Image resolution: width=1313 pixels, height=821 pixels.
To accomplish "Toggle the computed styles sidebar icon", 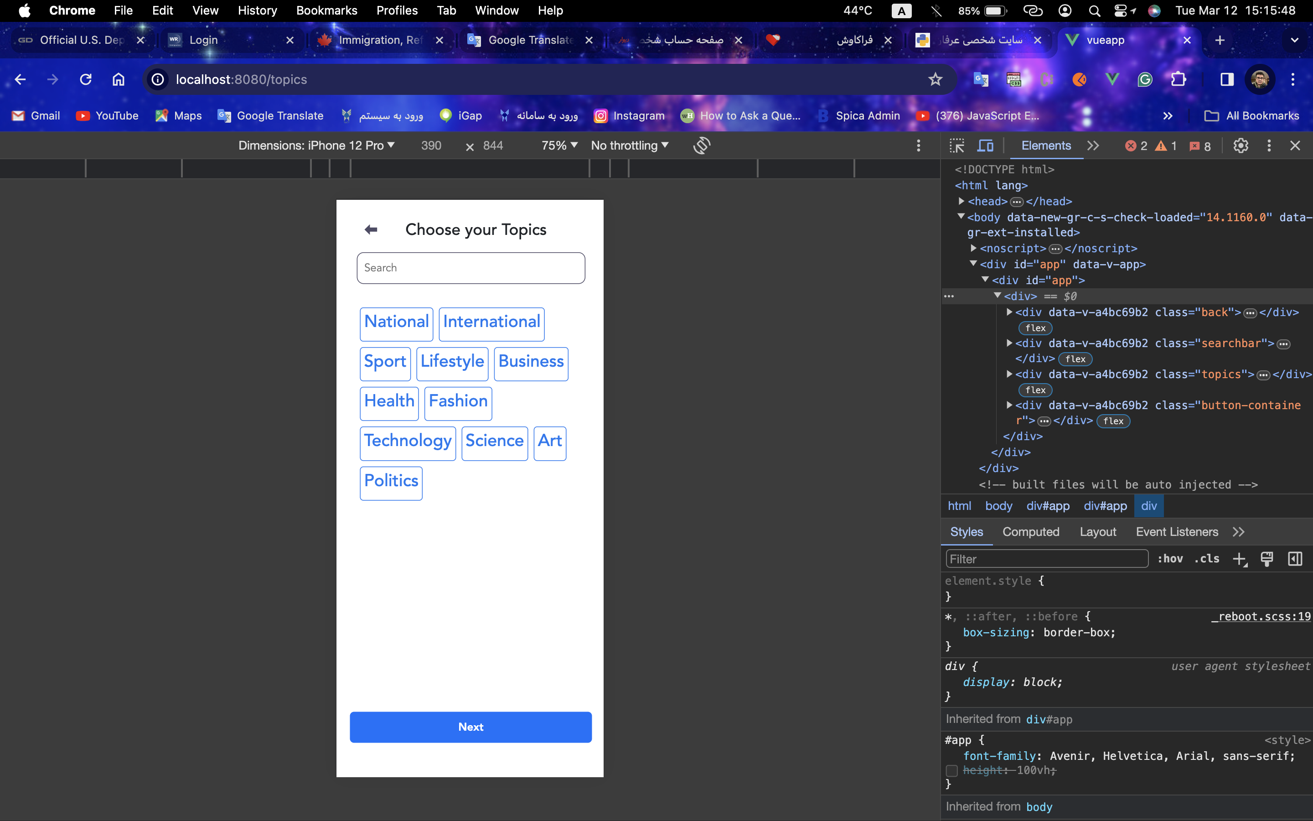I will pos(1295,559).
